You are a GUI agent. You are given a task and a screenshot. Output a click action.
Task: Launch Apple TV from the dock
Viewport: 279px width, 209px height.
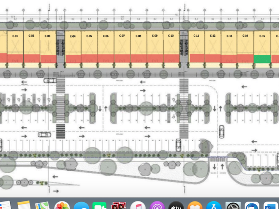click(176, 205)
